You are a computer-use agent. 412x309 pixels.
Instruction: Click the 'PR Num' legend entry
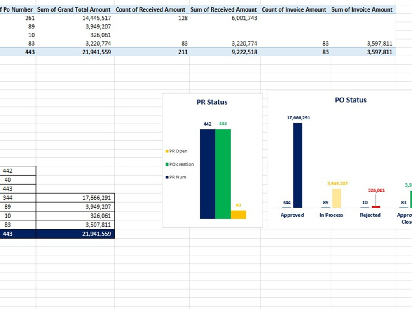[x=176, y=177]
